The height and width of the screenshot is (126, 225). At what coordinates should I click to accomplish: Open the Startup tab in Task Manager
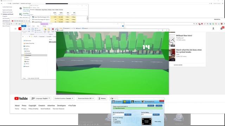coord(50,10)
